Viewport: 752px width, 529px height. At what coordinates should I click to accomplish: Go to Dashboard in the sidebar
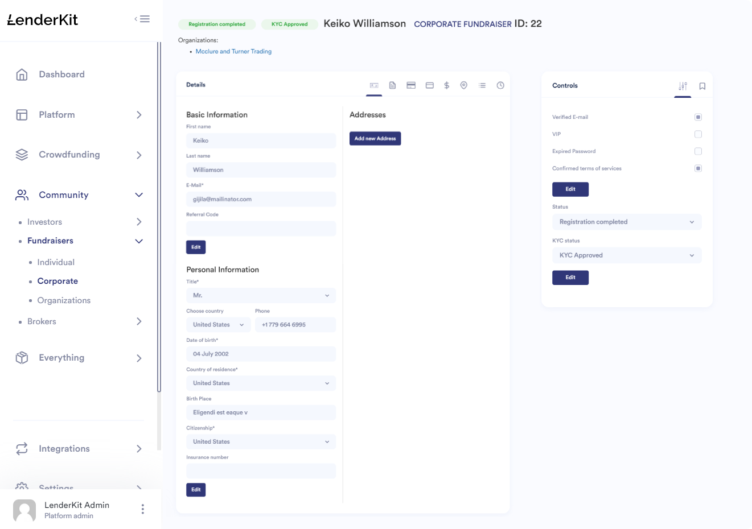[61, 75]
